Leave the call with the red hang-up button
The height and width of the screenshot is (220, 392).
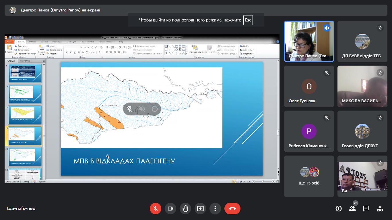point(232,209)
